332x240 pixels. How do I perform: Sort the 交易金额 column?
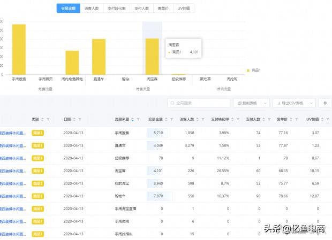(x=166, y=119)
